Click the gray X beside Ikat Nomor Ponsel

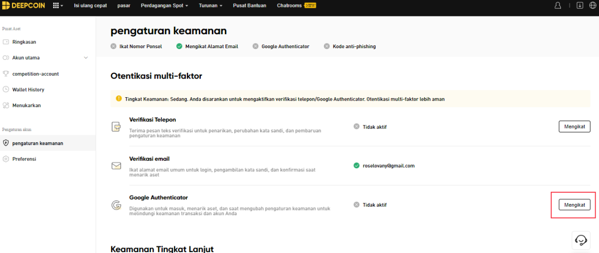(x=114, y=46)
